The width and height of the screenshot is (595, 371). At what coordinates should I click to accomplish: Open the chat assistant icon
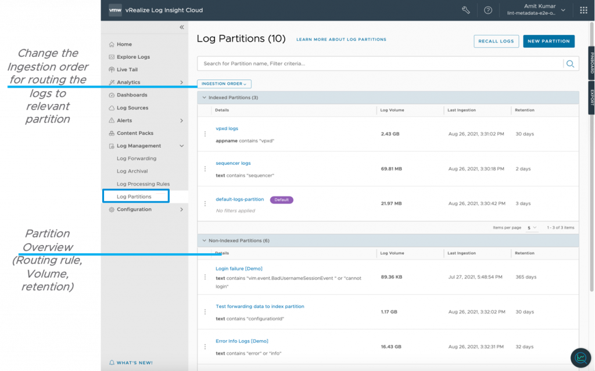pos(580,357)
